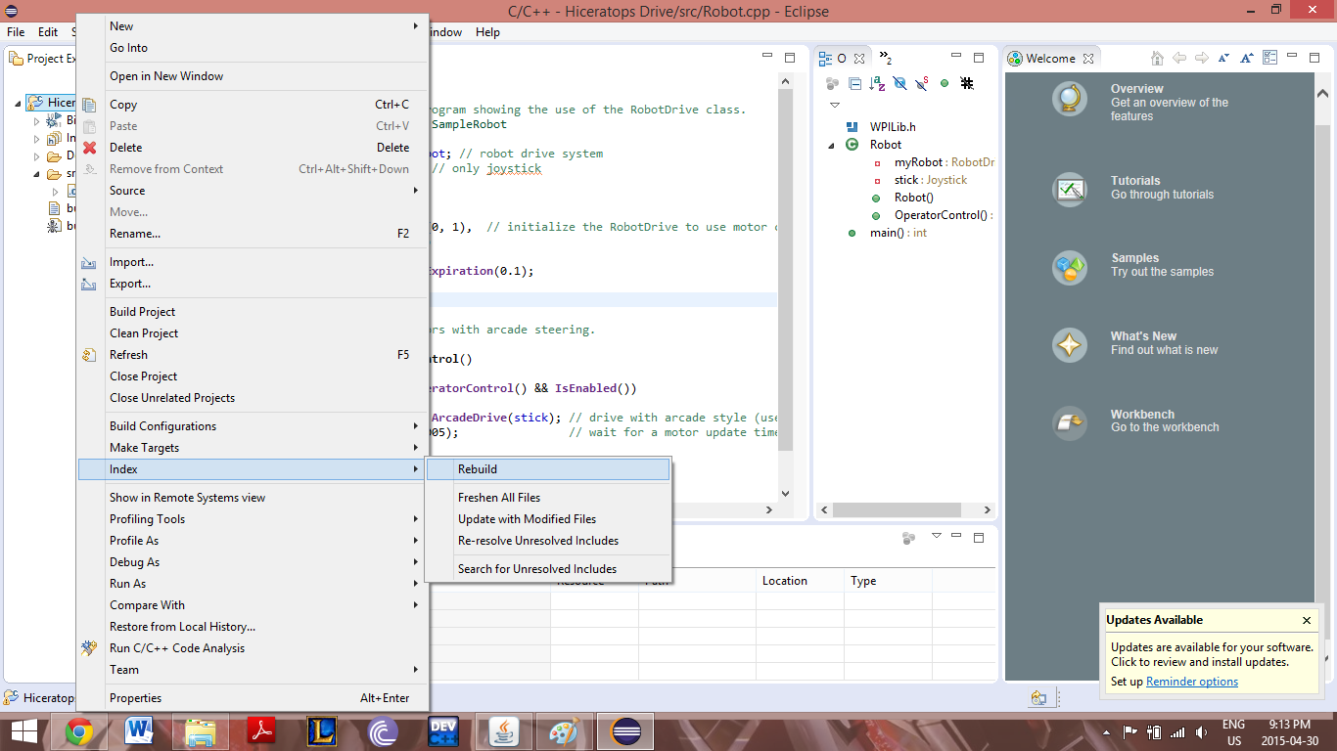Select Search for Unresolved Includes
The image size is (1337, 751).
pyautogui.click(x=548, y=569)
